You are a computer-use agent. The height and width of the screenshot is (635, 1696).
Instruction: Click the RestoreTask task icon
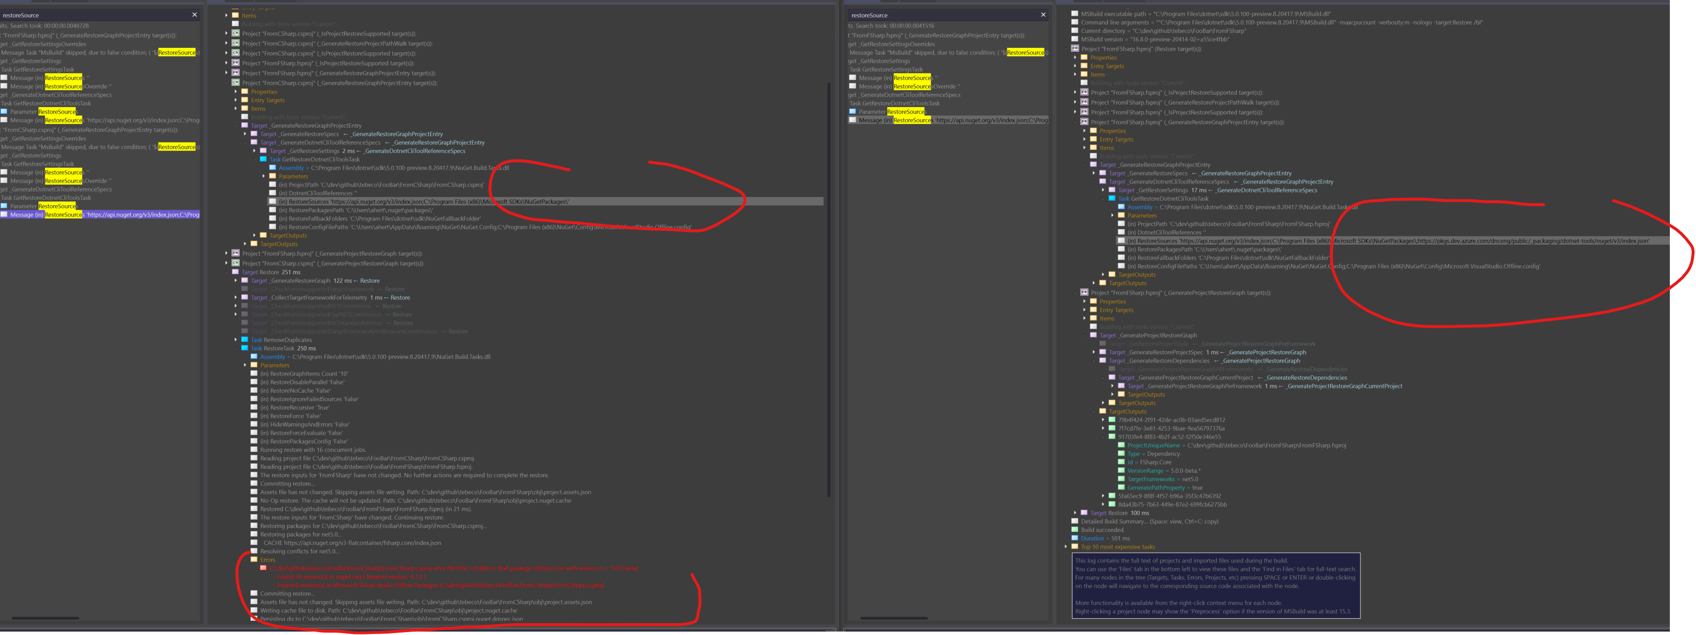click(245, 348)
